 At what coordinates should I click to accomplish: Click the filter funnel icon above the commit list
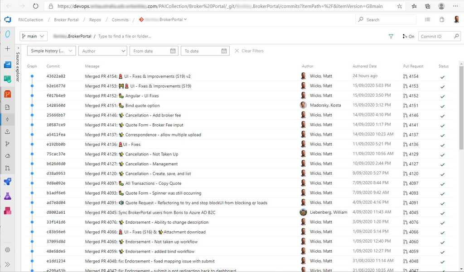(x=391, y=36)
